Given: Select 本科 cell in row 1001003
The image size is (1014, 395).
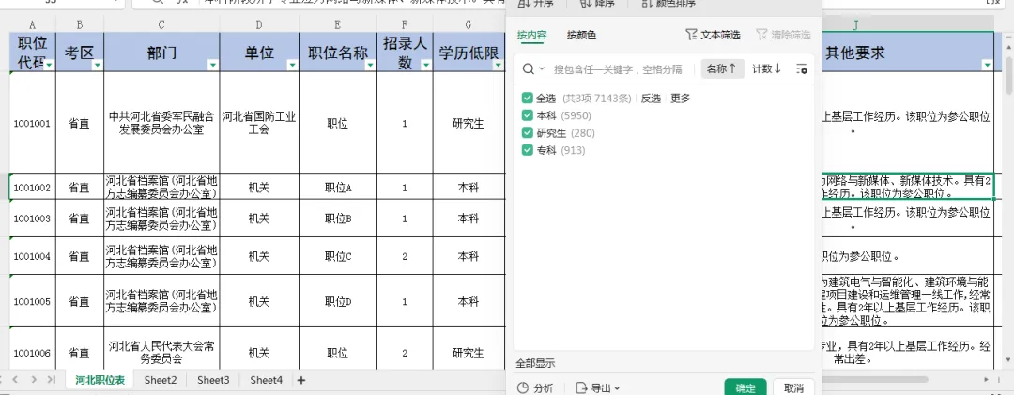Looking at the screenshot, I should tap(469, 220).
